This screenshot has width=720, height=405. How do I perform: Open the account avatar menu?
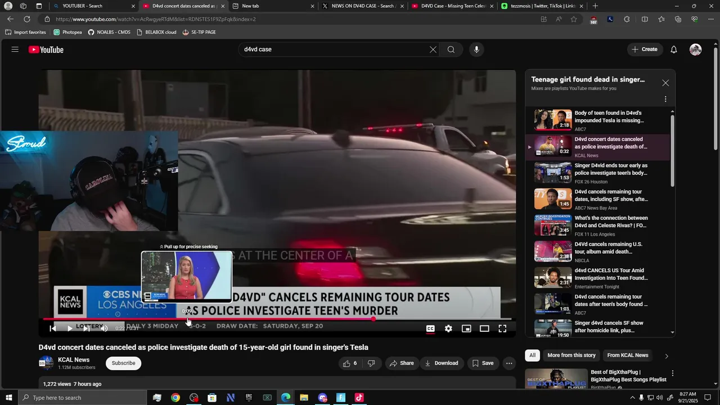pos(696,49)
